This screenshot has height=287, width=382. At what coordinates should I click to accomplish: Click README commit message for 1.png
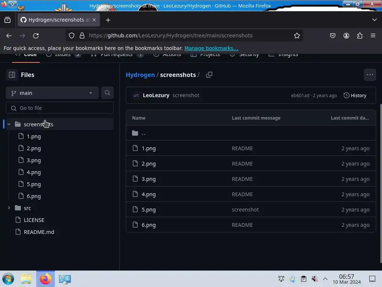pyautogui.click(x=242, y=148)
